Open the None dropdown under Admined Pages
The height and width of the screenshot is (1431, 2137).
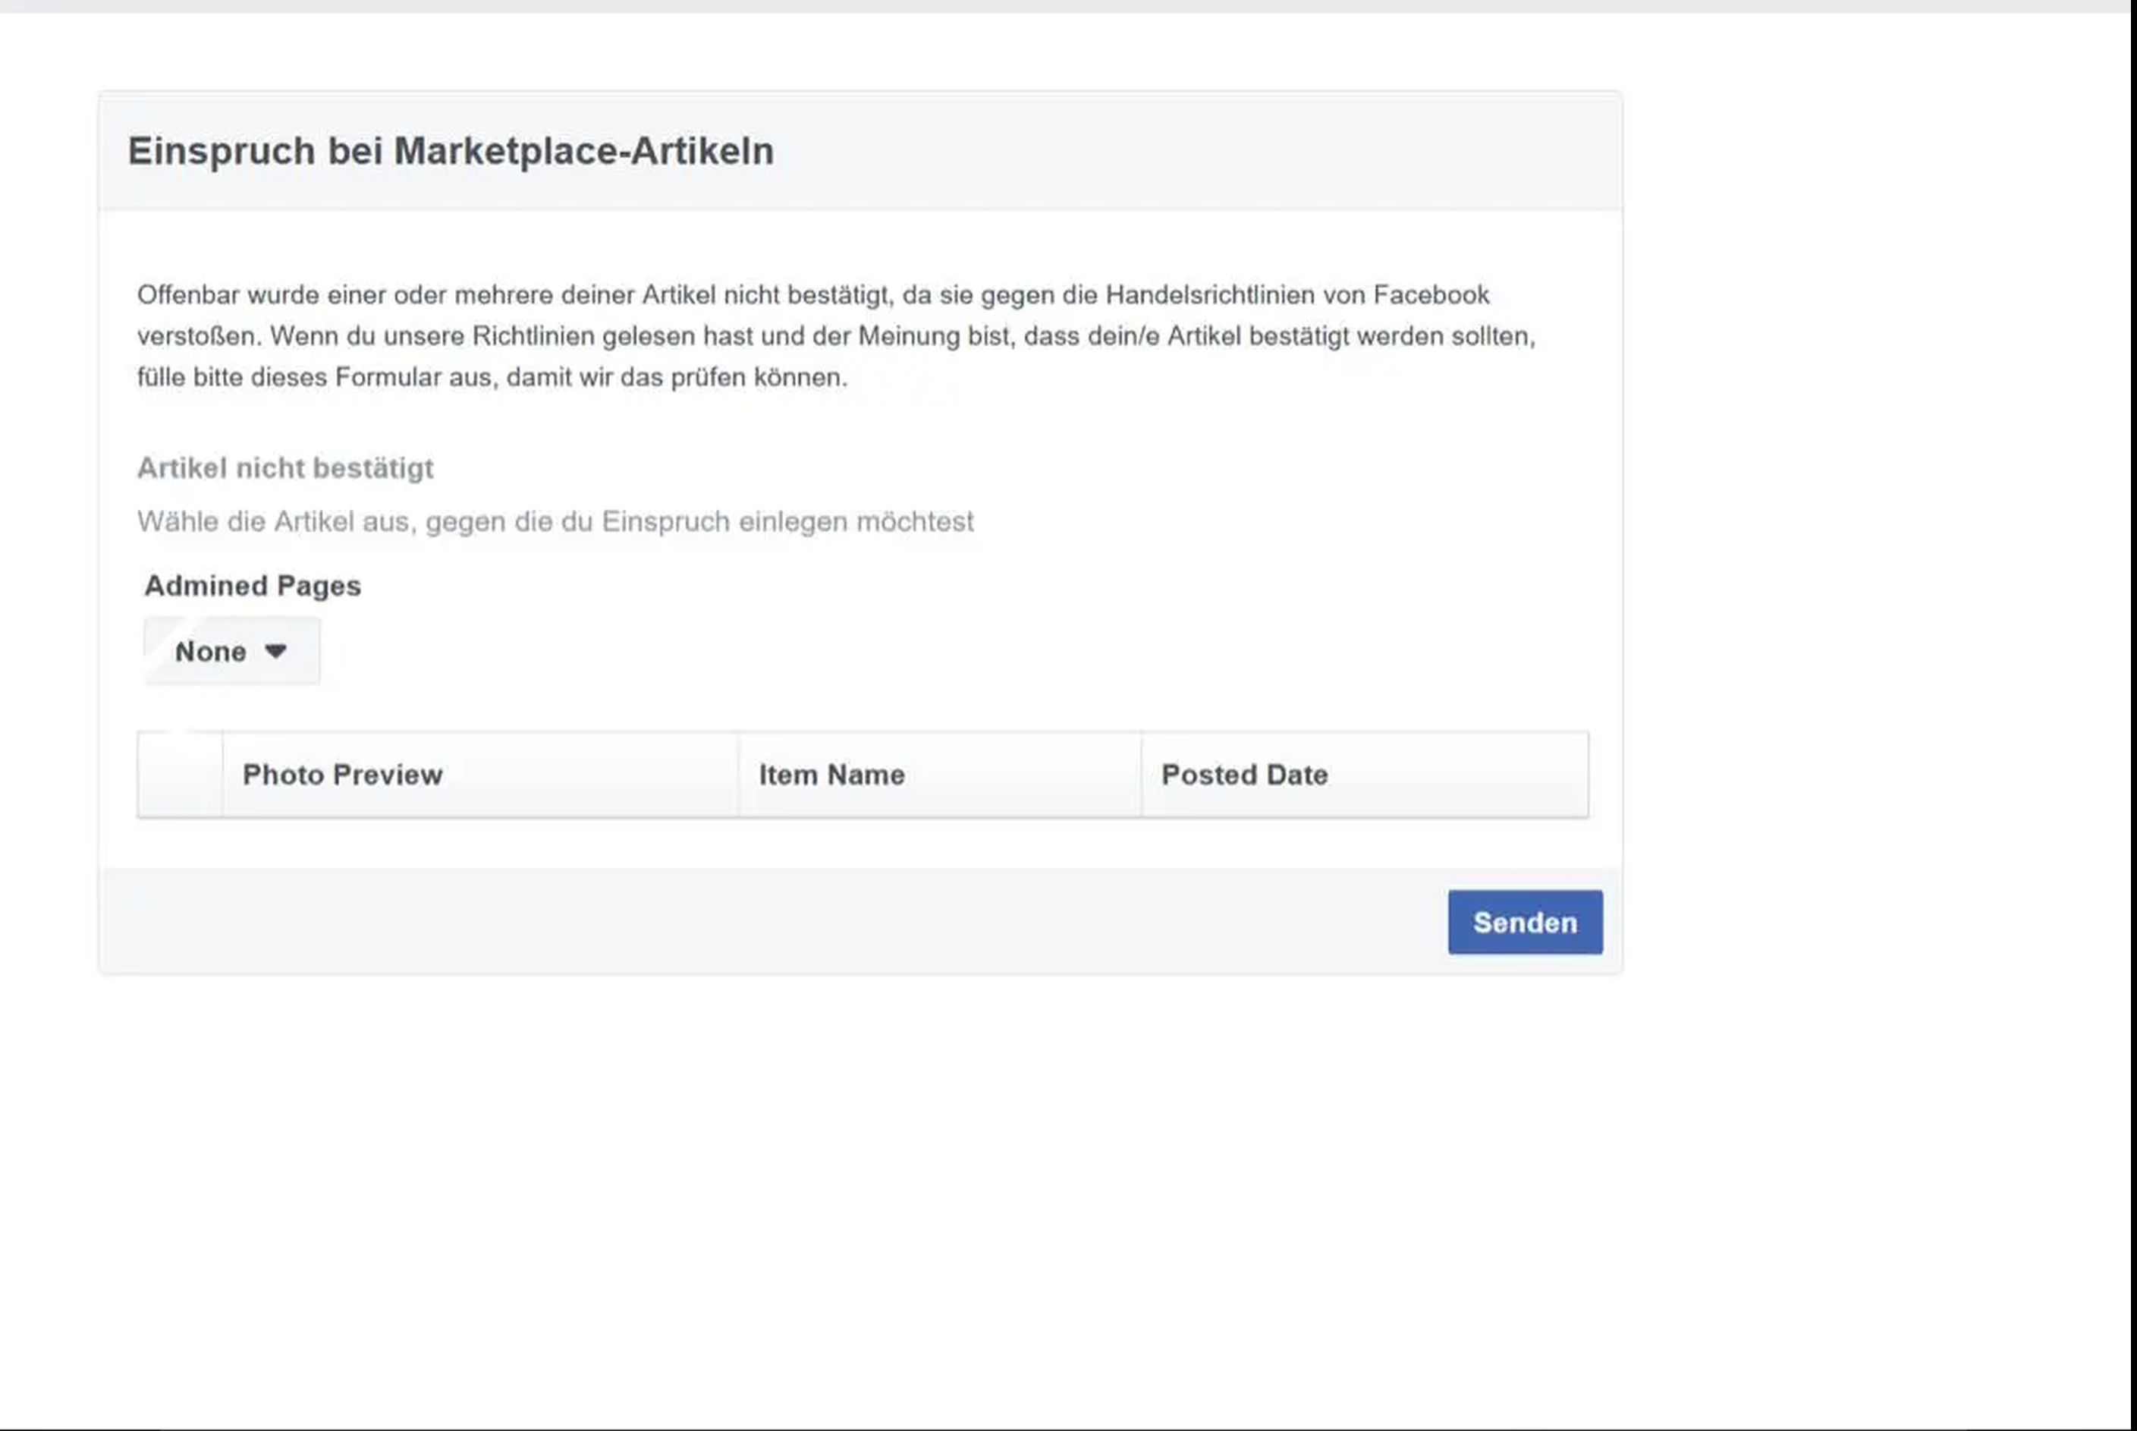click(230, 652)
